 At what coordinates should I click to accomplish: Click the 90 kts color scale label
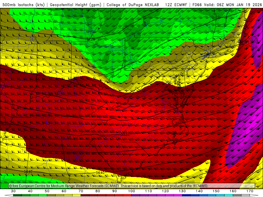tap(114, 191)
